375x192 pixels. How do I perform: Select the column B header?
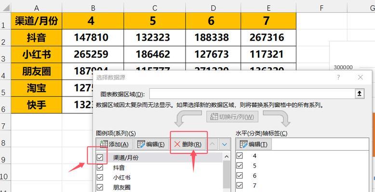[x=93, y=8]
